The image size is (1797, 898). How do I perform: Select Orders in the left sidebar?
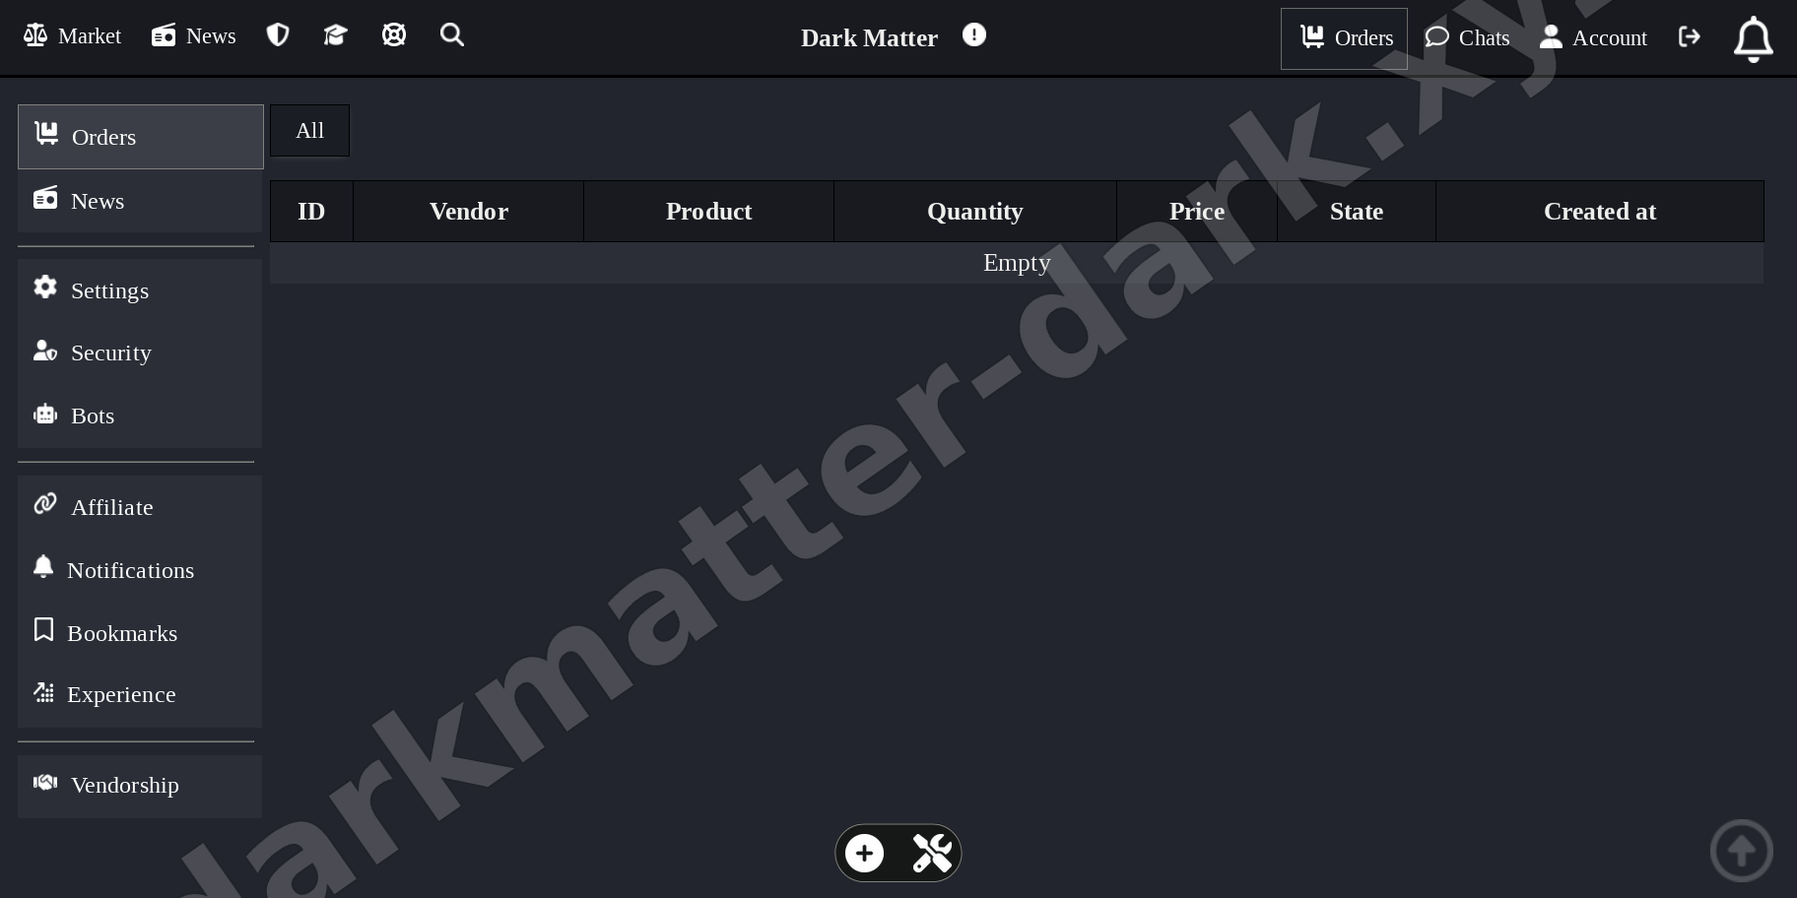click(x=141, y=137)
